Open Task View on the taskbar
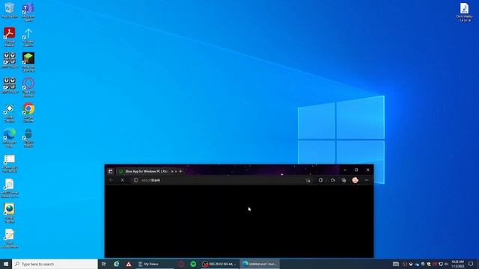The height and width of the screenshot is (269, 479). pyautogui.click(x=103, y=264)
